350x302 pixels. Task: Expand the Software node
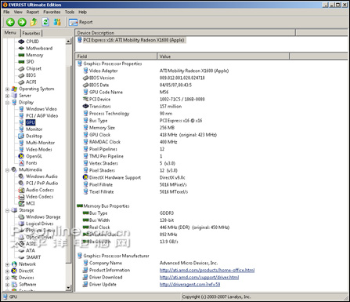click(x=7, y=285)
